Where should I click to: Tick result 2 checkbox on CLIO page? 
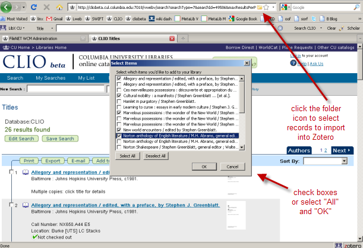pyautogui.click(x=11, y=205)
